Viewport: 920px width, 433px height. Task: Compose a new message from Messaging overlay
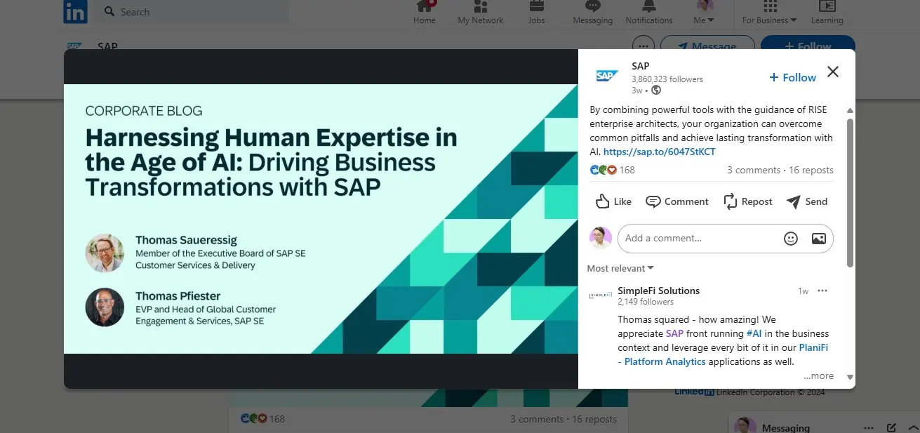point(891,427)
